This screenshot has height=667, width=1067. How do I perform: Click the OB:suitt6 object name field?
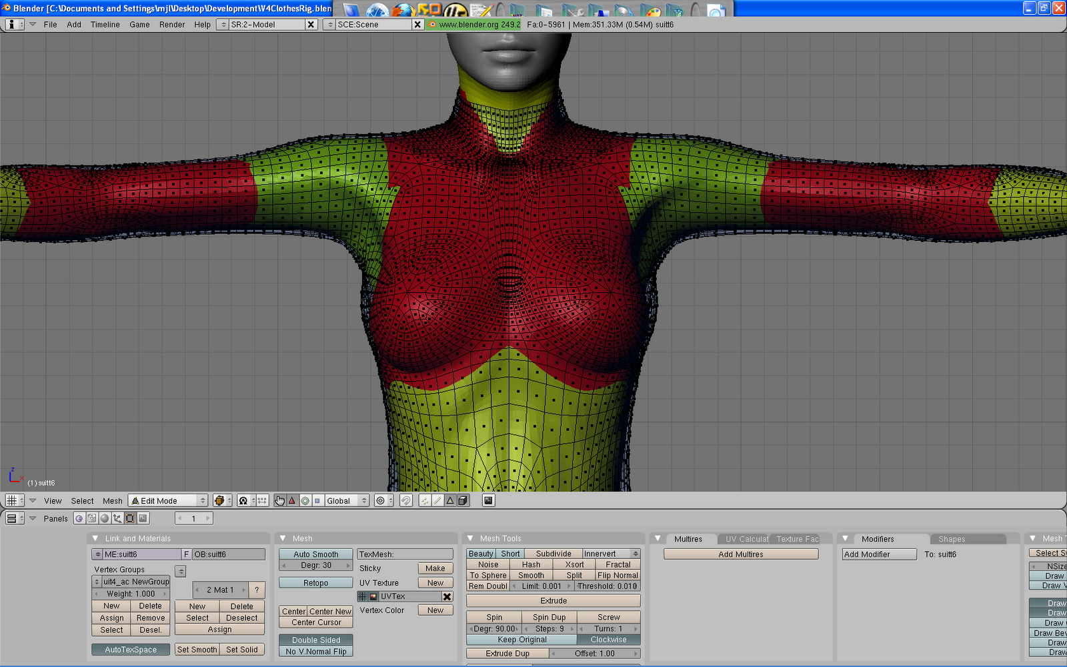point(228,554)
